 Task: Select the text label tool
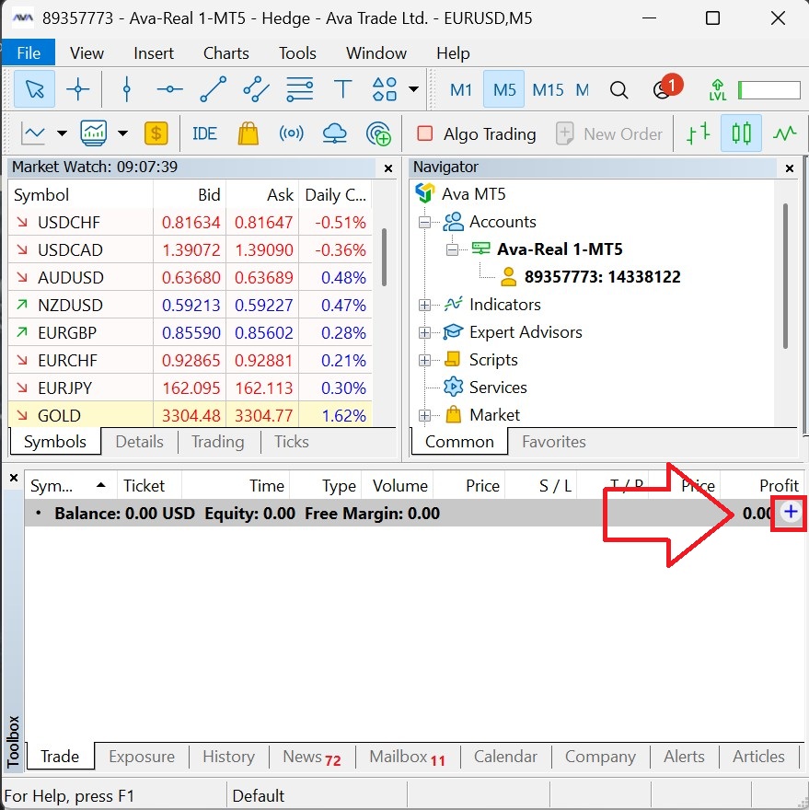click(342, 89)
